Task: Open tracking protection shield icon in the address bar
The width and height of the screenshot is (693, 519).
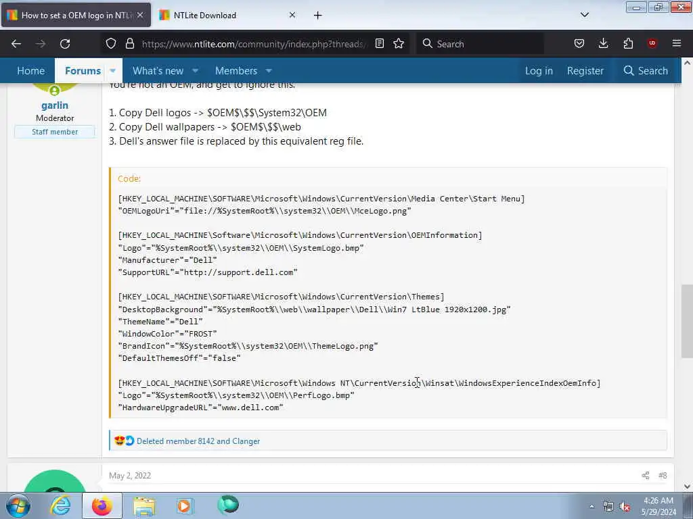Action: [x=111, y=43]
